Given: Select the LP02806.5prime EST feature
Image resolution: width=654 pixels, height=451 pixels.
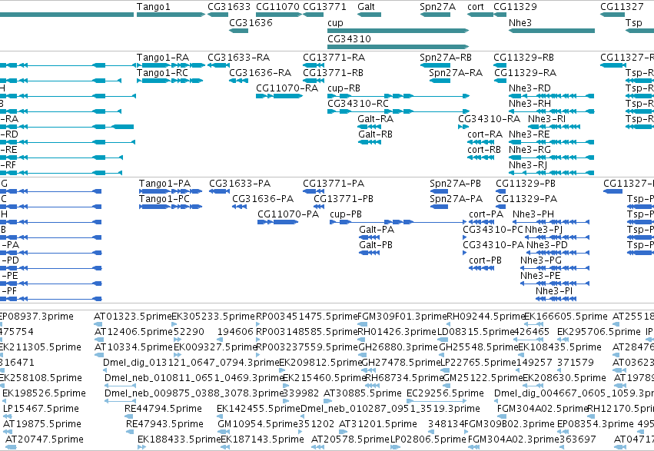Looking at the screenshot, I should [395, 447].
